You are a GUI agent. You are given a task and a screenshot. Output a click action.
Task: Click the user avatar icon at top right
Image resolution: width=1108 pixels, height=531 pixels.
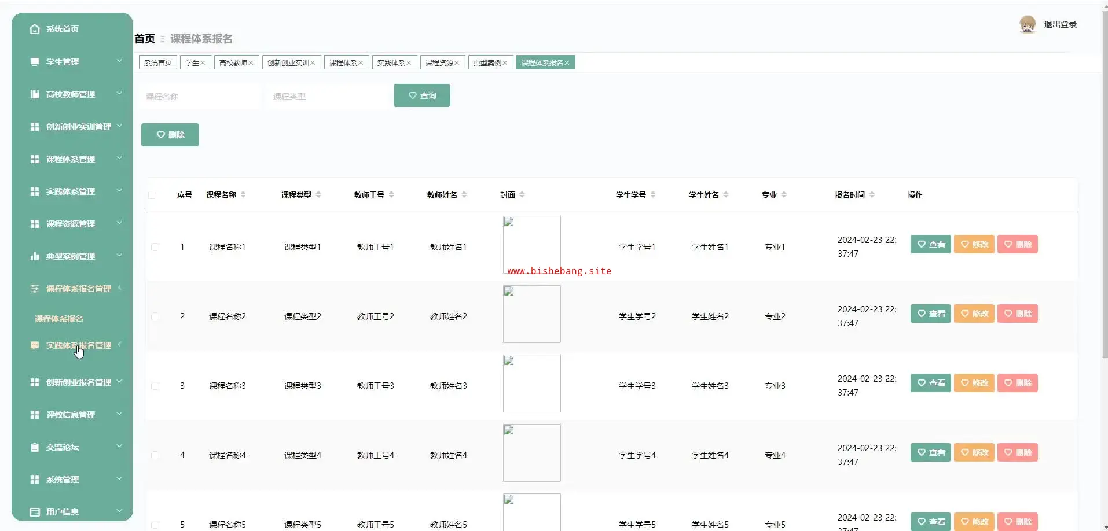tap(1027, 24)
